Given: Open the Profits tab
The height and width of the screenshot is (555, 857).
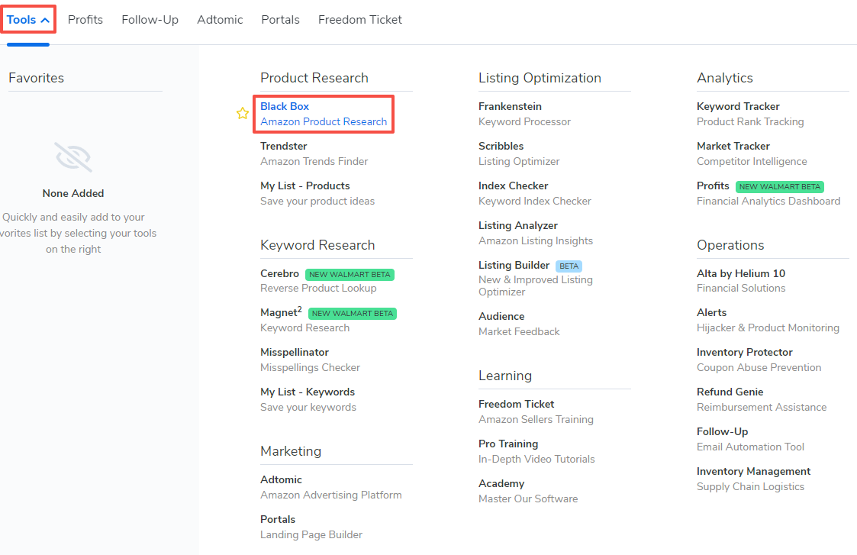Looking at the screenshot, I should pos(85,20).
